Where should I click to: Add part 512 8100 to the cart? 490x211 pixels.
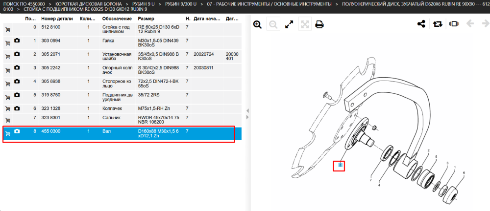(x=8, y=30)
